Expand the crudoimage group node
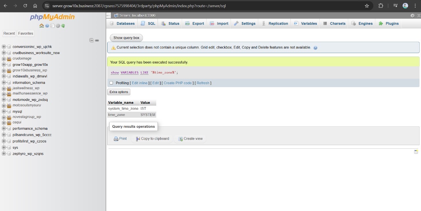 coord(4,59)
